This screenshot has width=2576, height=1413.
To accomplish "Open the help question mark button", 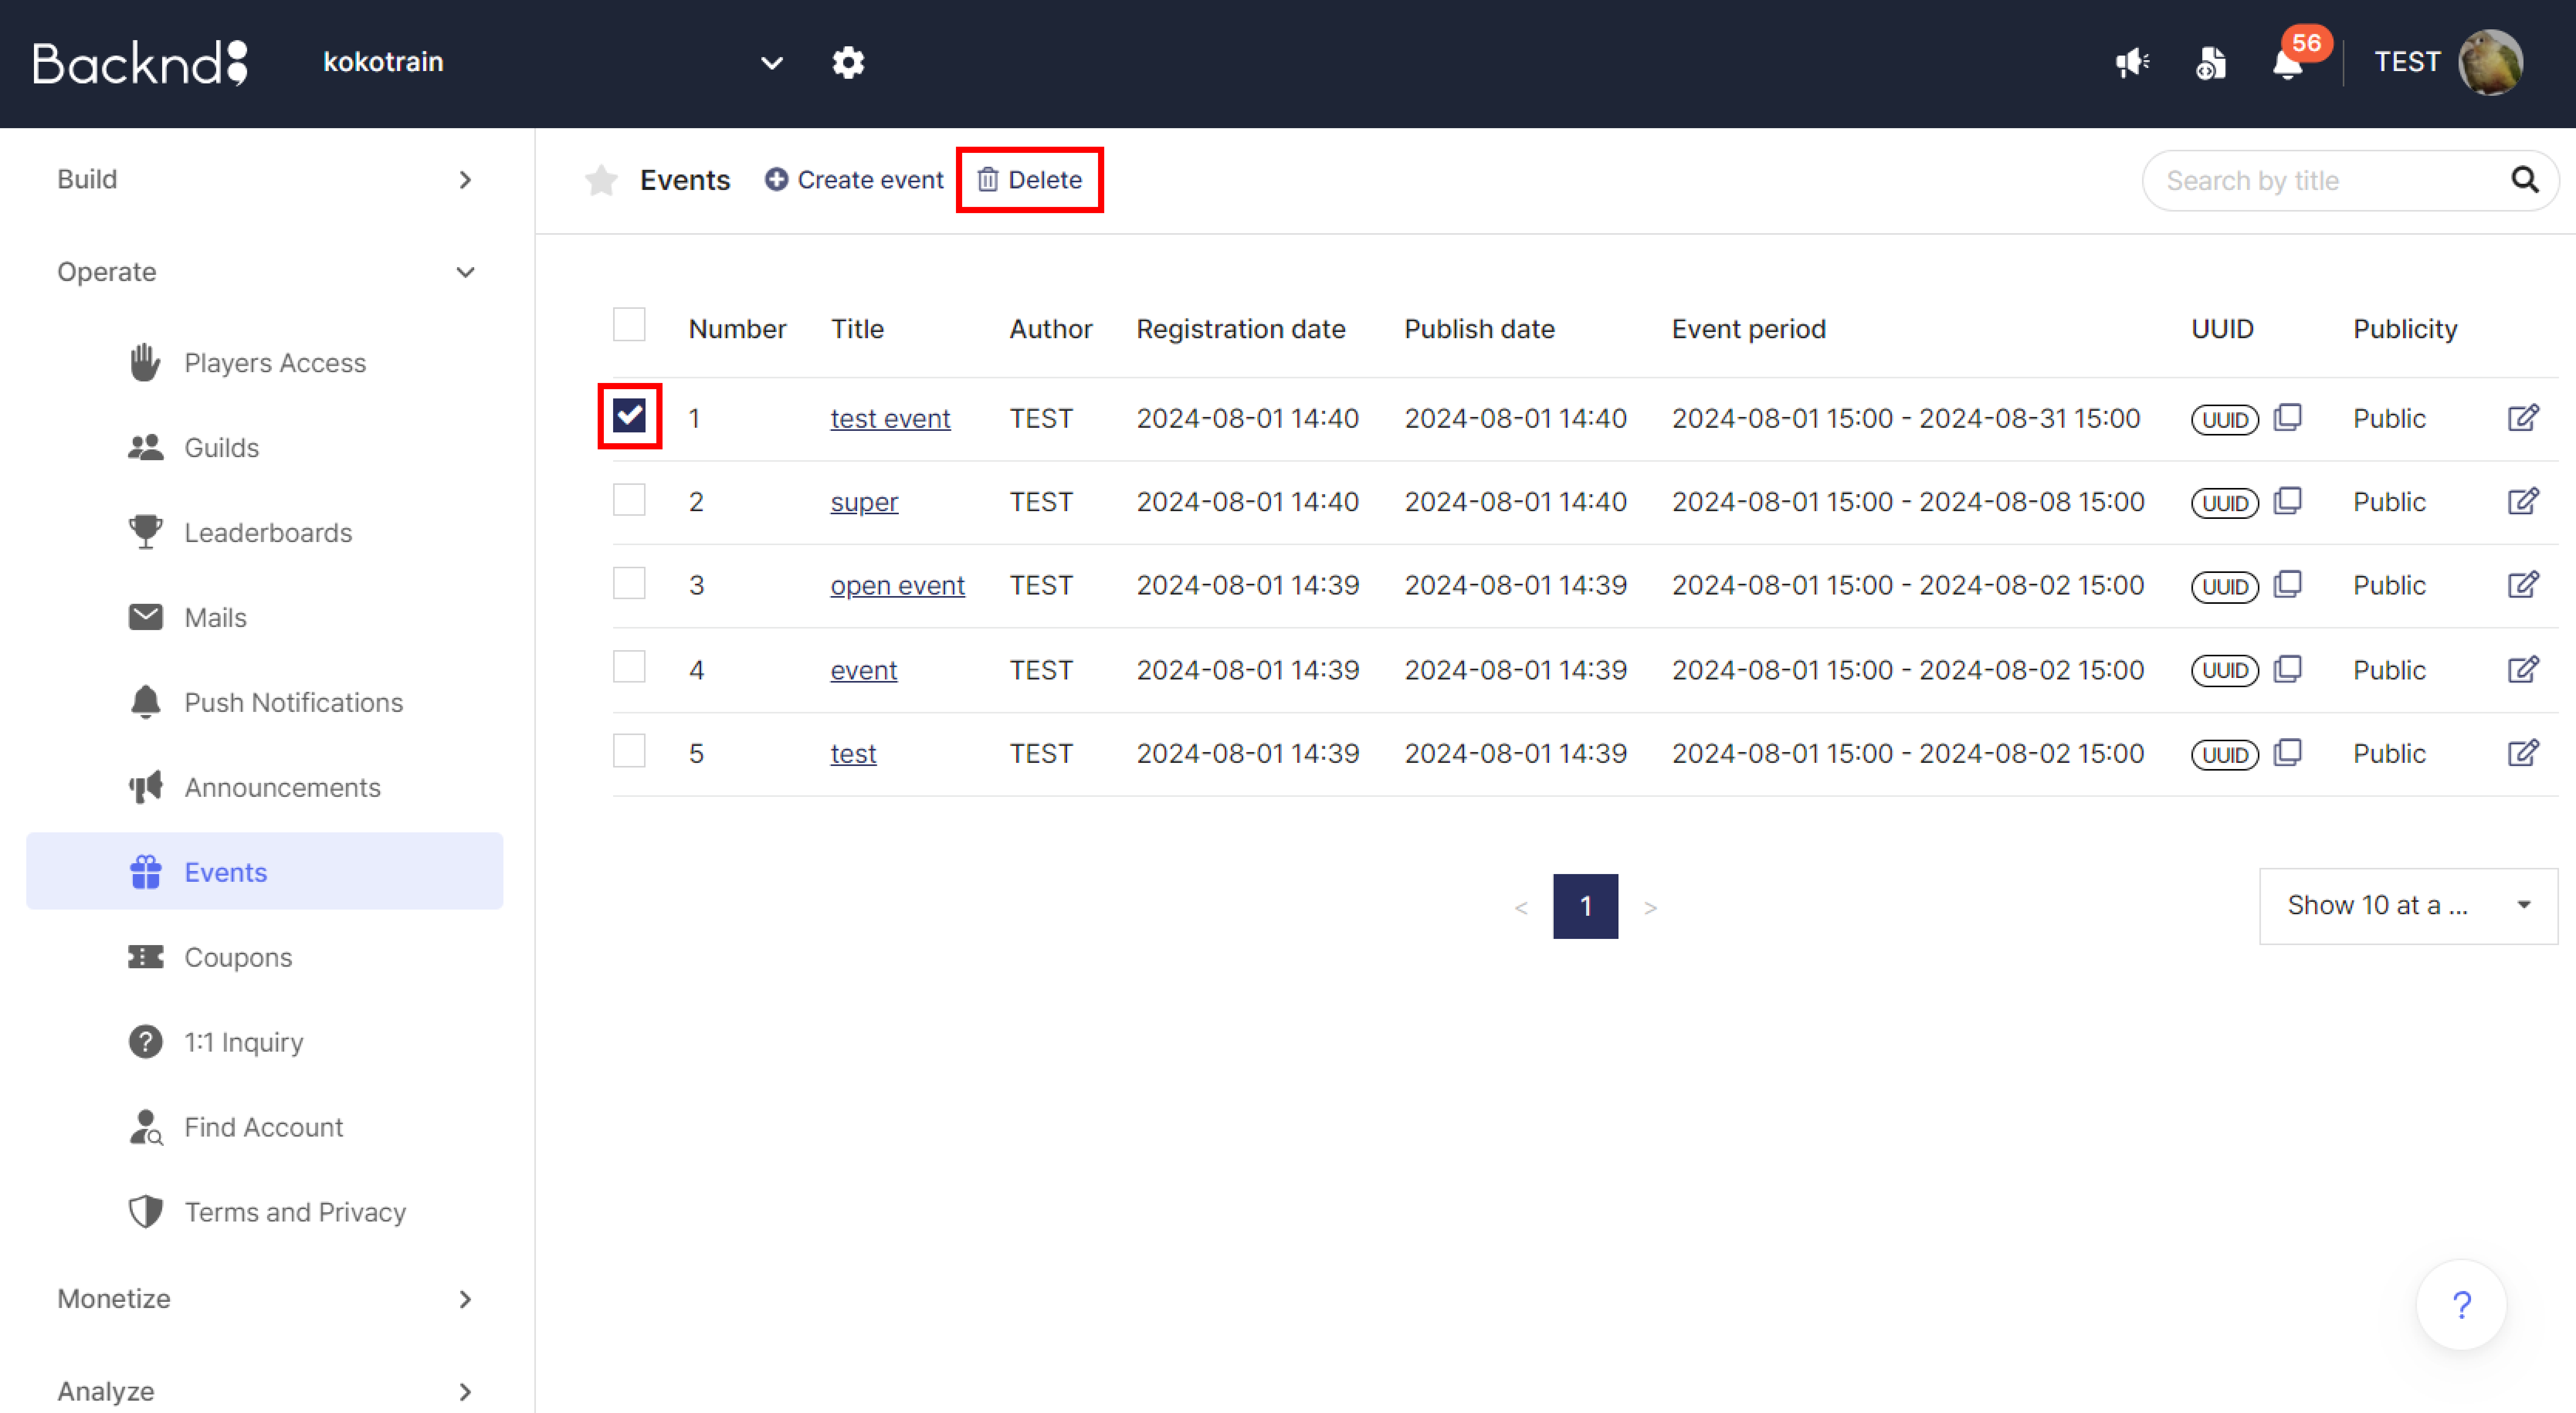I will pyautogui.click(x=2461, y=1304).
